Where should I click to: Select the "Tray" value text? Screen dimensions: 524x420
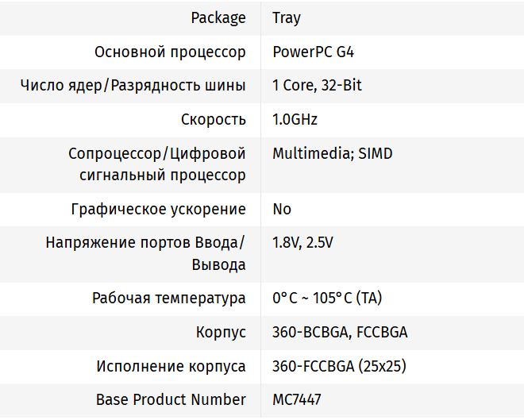(287, 17)
